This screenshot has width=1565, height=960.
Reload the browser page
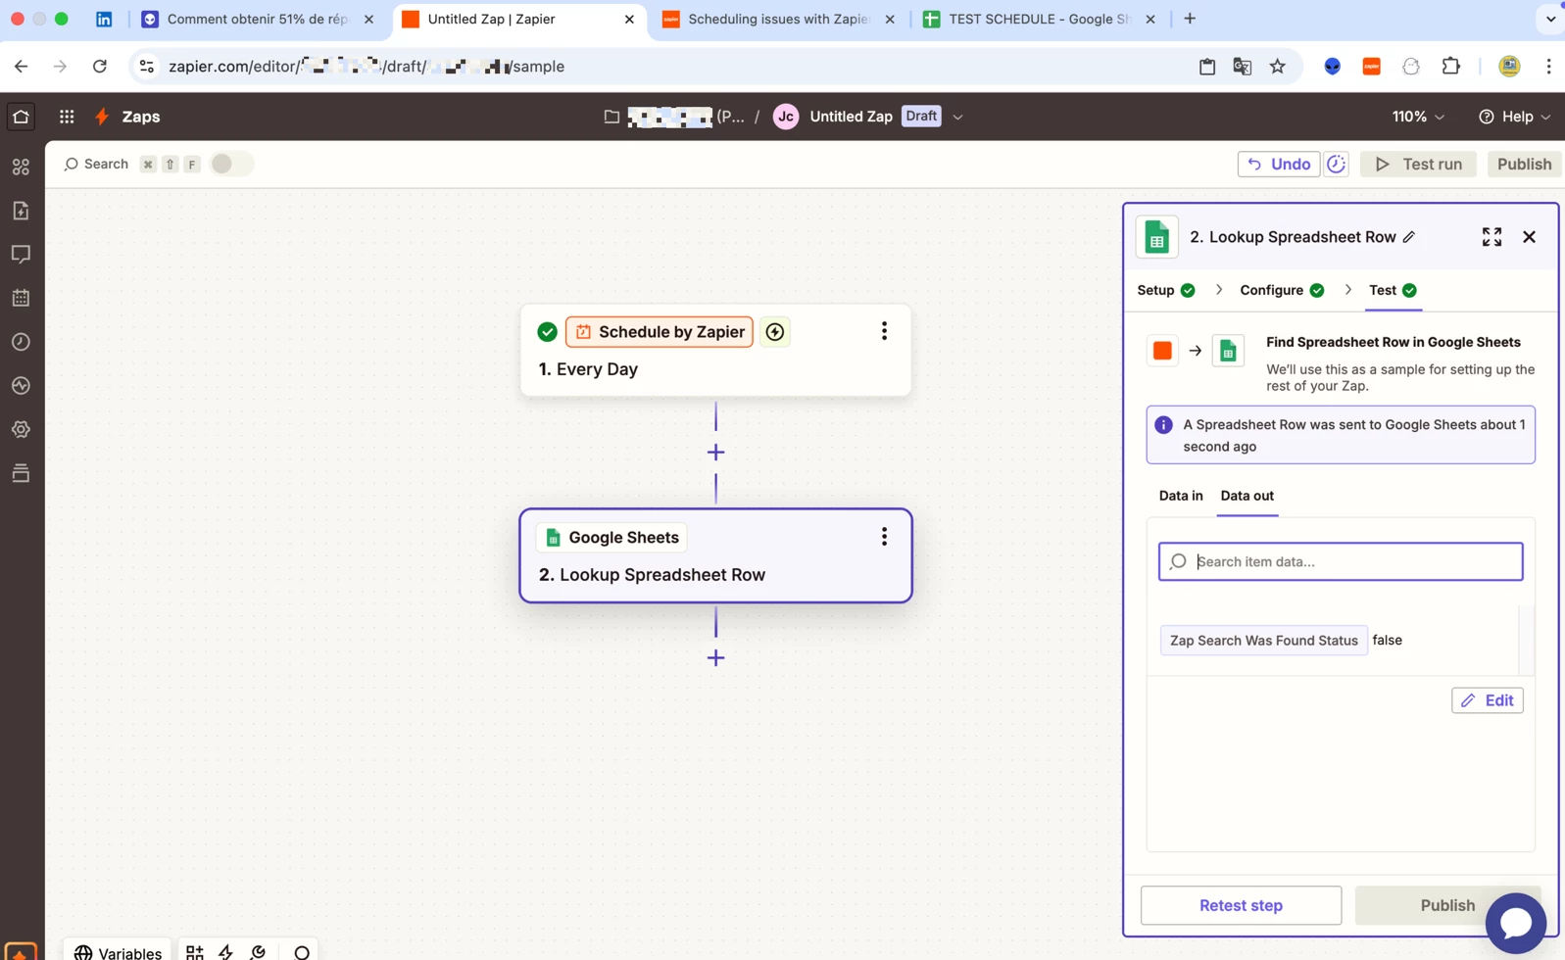[99, 67]
